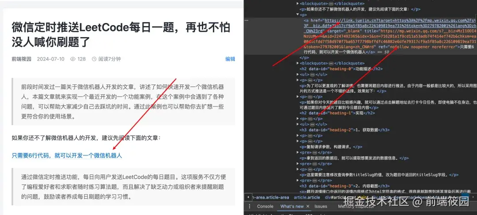
Task: Select the p node starting 如果你对今天的题目比较感兴趣
Action: [388, 105]
